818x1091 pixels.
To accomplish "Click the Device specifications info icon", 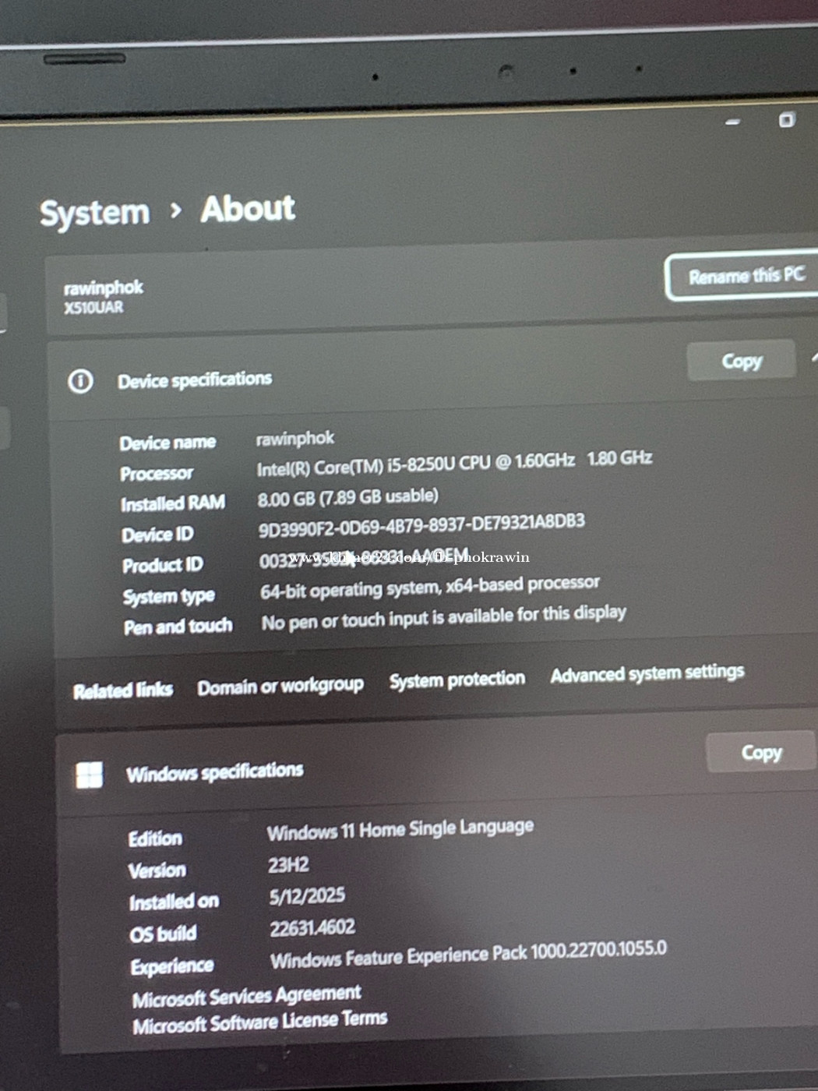I will (x=80, y=381).
